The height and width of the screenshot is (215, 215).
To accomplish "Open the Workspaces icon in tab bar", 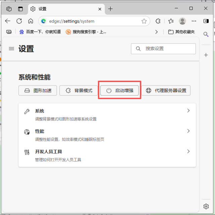I will [9, 9].
